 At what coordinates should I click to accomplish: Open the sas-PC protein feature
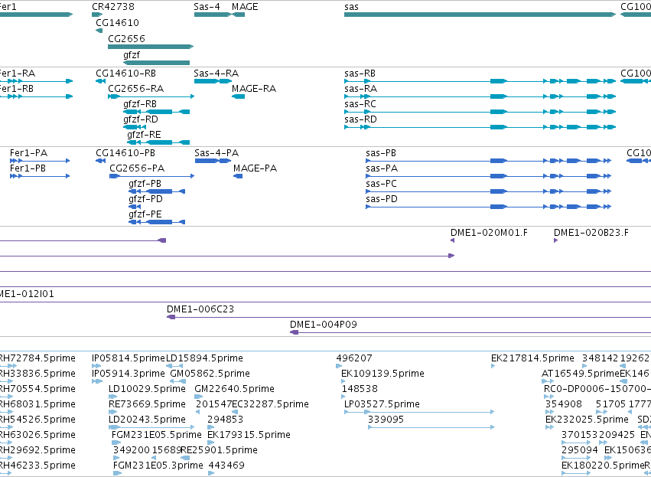(488, 191)
